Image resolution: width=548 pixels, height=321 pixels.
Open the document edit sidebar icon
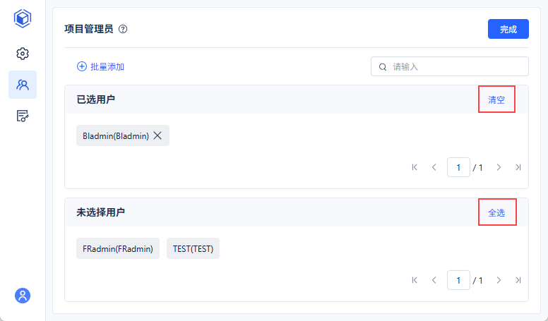(x=23, y=116)
